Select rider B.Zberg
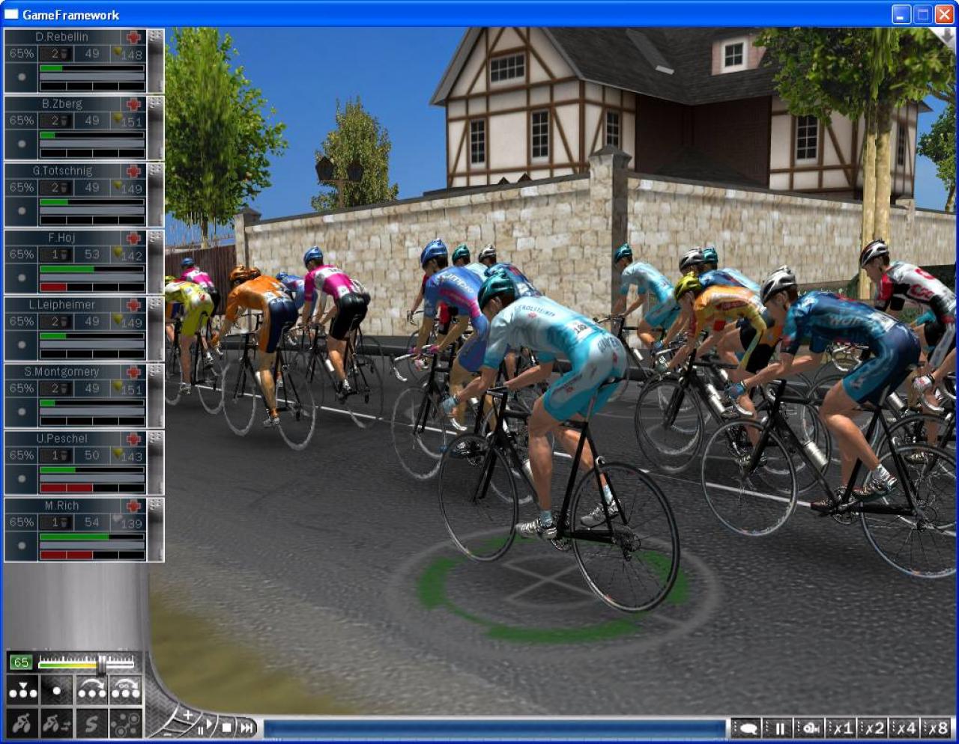959x744 pixels. coord(62,104)
